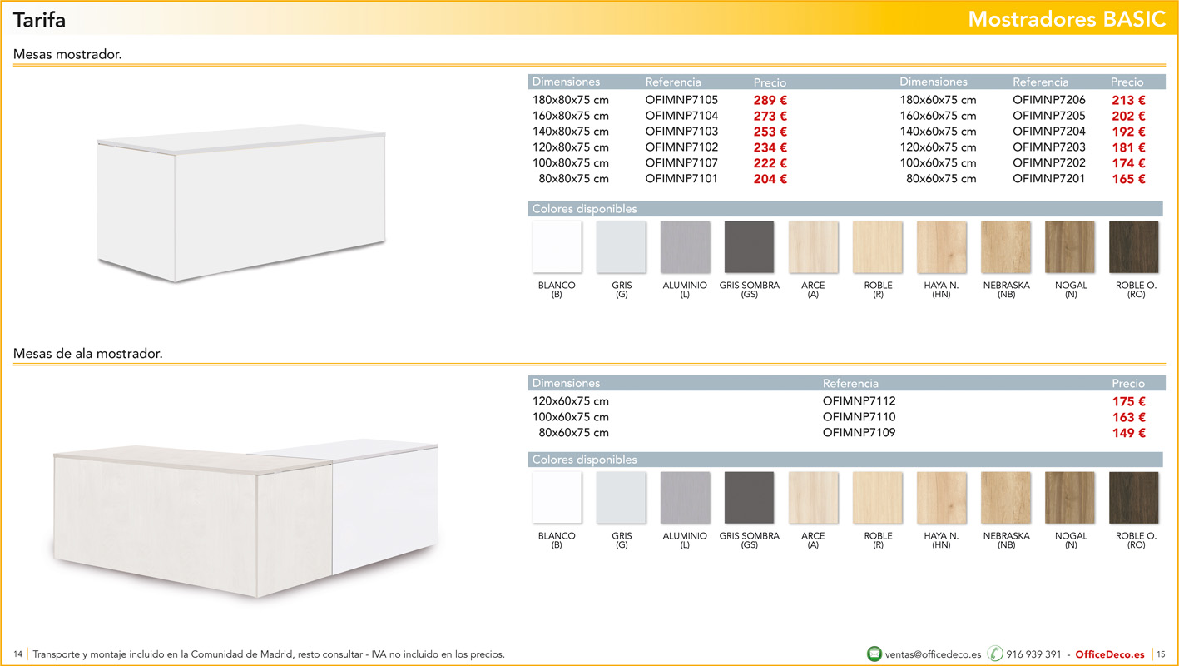The width and height of the screenshot is (1179, 666).
Task: Click the Mesa de ala mostrador product image
Action: 245,519
